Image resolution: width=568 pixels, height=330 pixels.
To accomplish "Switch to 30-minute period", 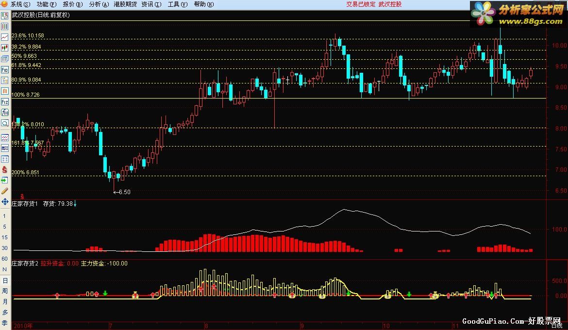I will click(x=5, y=248).
